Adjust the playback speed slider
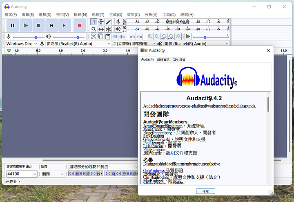This screenshot has width=294, height=202. [x=211, y=37]
